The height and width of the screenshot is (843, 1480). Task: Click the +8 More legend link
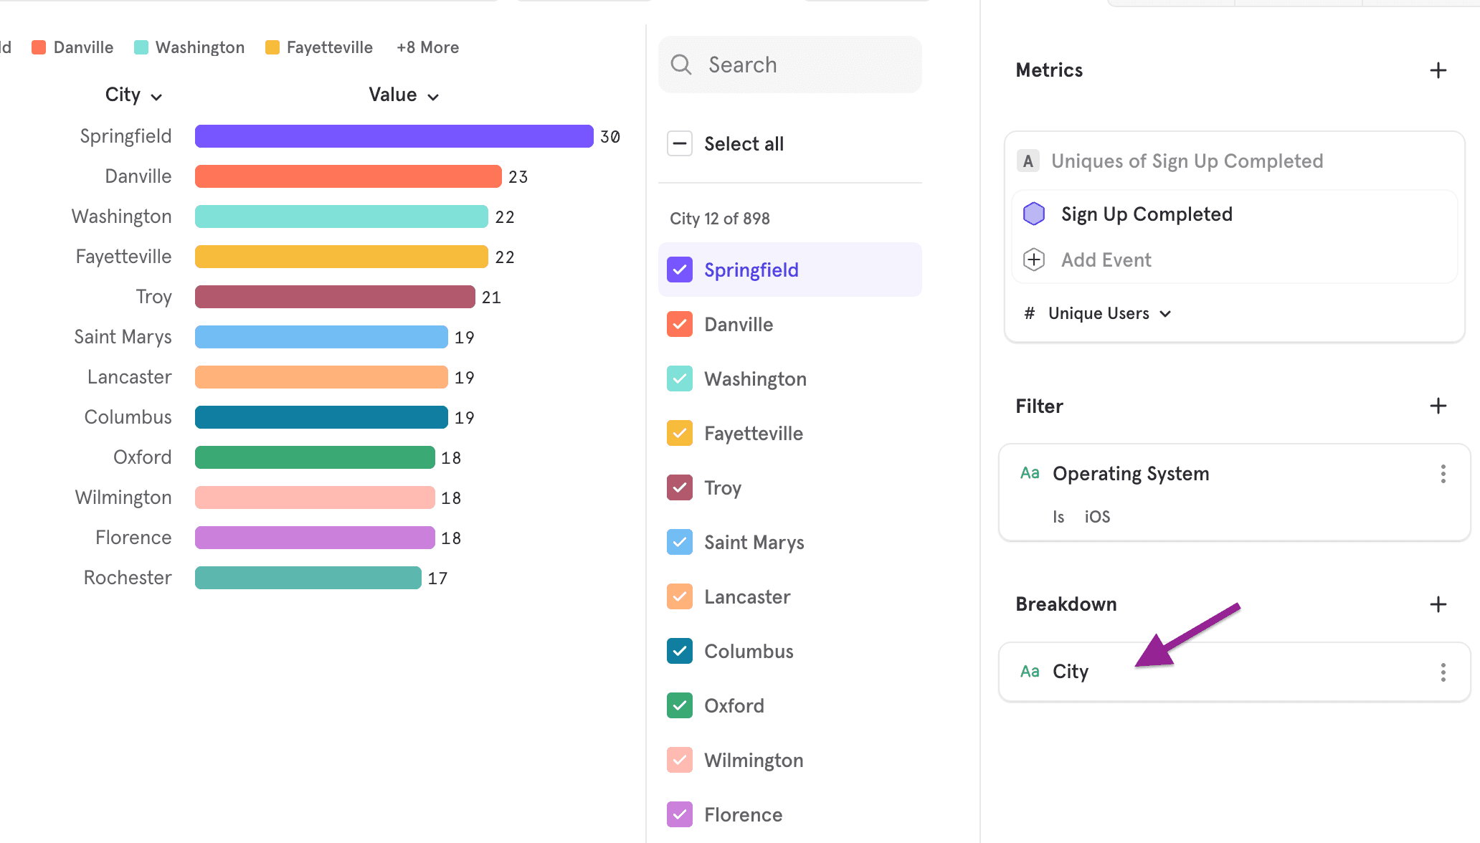click(427, 47)
